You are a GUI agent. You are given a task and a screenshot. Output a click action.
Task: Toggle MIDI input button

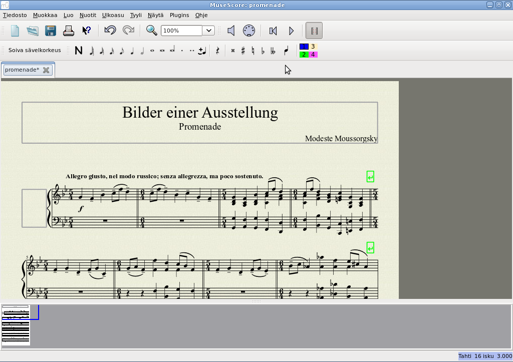pyautogui.click(x=249, y=31)
